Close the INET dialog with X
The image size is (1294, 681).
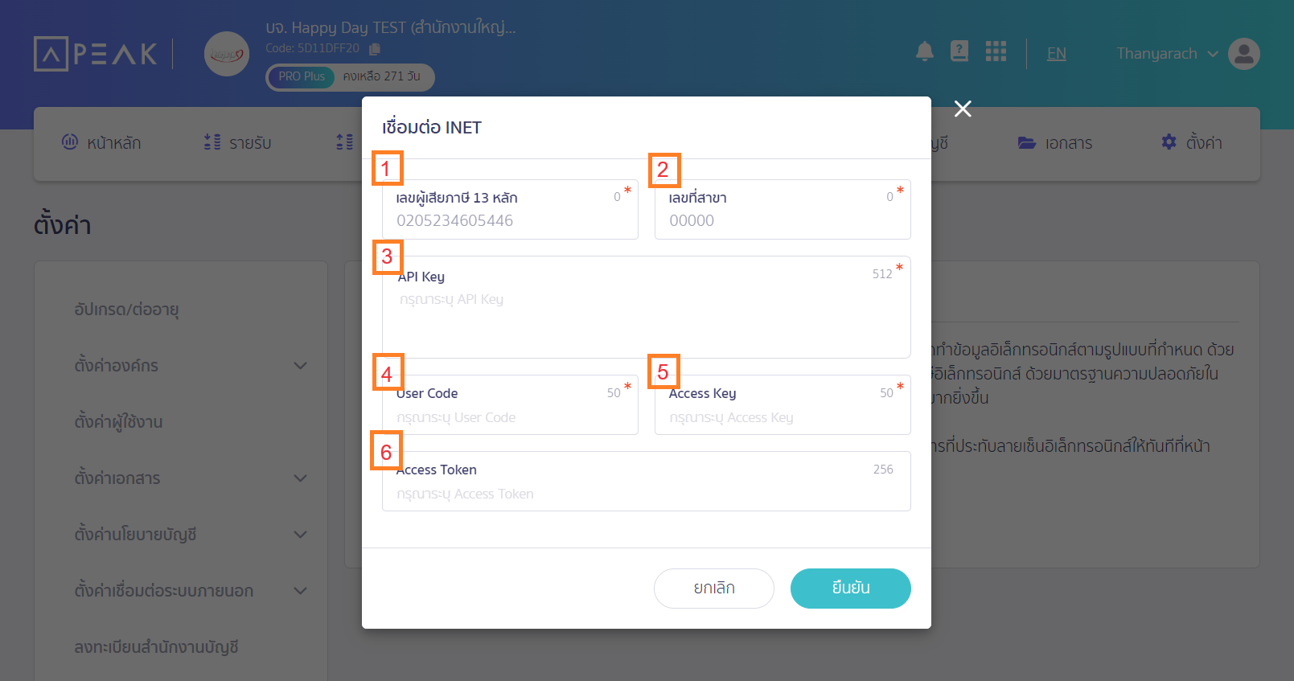pos(963,109)
